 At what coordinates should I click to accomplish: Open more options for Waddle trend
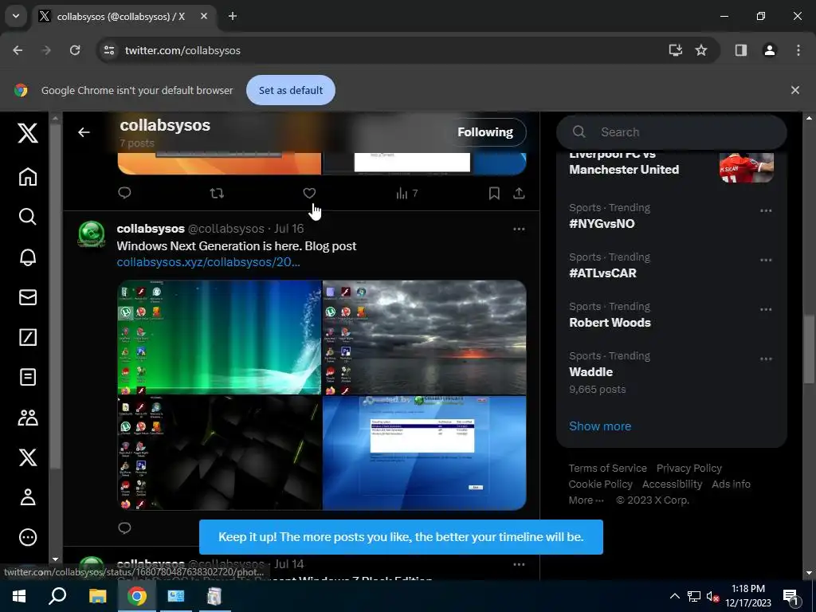click(766, 359)
